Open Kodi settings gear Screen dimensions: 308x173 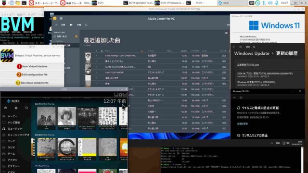click(x=16, y=108)
